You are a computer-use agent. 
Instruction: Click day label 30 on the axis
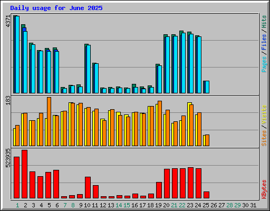tap(245, 205)
